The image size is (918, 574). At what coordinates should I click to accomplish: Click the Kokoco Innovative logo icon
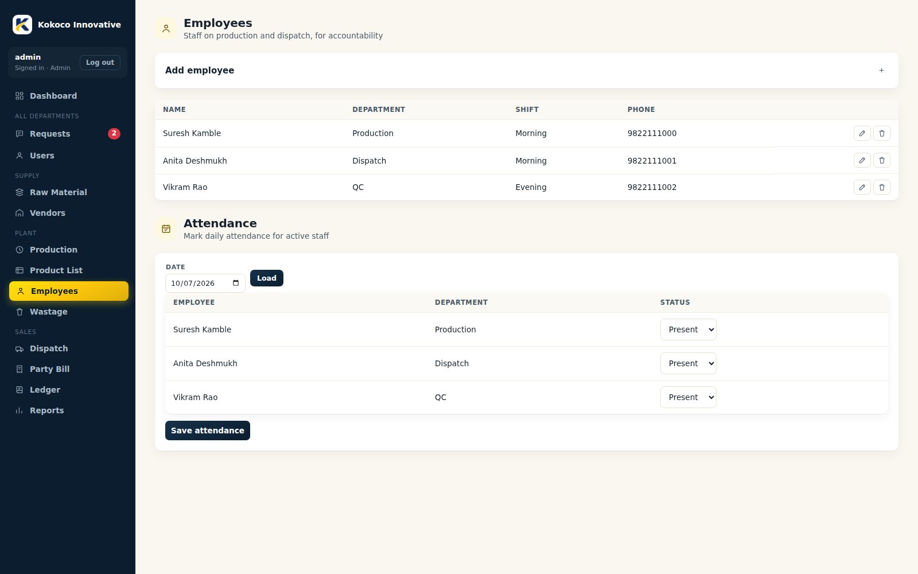pyautogui.click(x=22, y=25)
